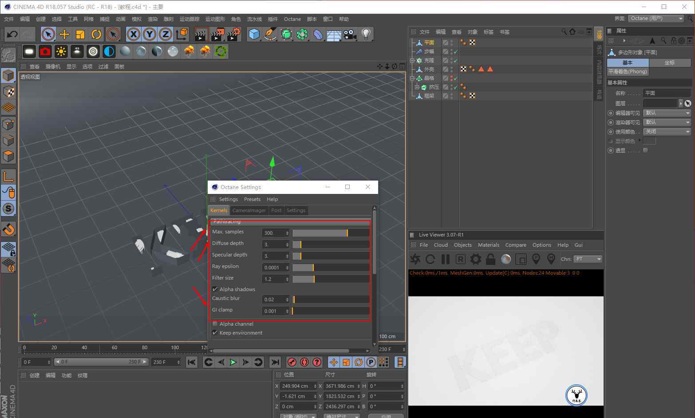Play the animation forward
Image resolution: width=695 pixels, height=418 pixels.
(x=233, y=362)
